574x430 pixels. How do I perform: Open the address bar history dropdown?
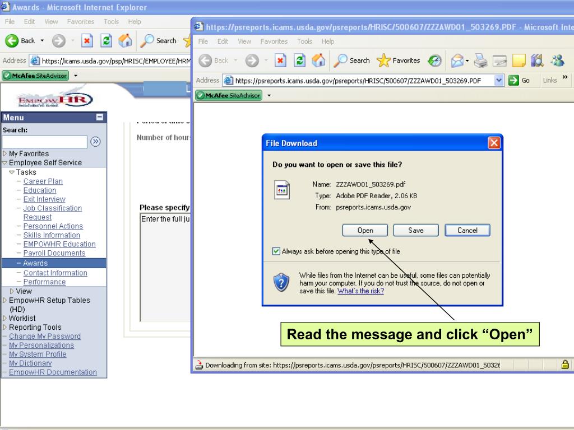click(499, 80)
